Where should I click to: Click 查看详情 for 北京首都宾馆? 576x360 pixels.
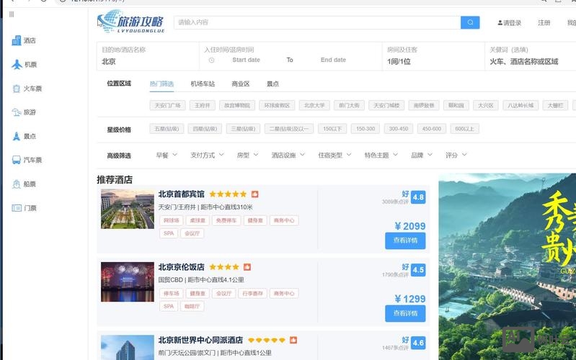[x=405, y=240]
